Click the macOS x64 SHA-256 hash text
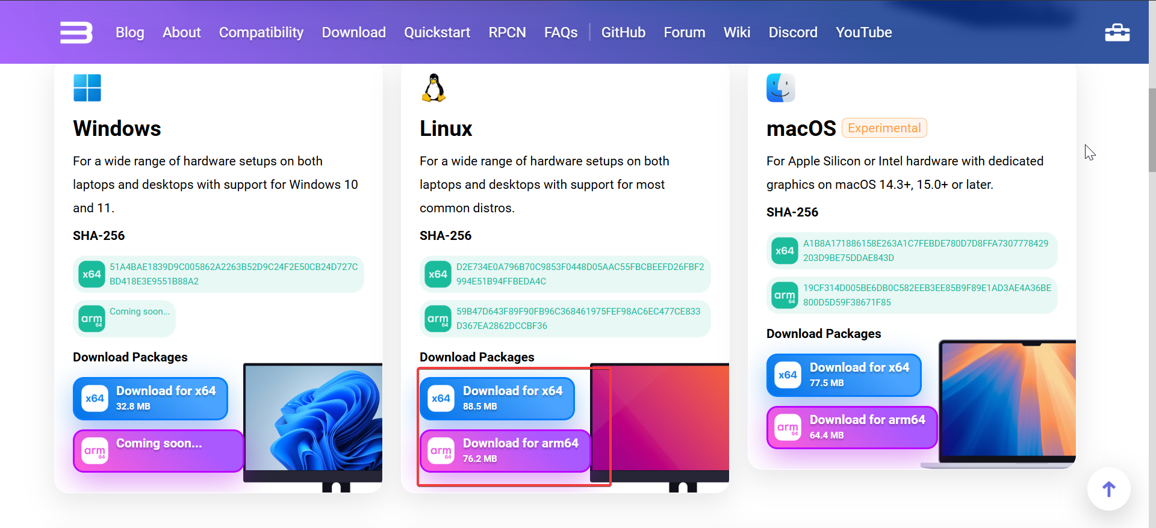This screenshot has width=1156, height=528. point(926,251)
